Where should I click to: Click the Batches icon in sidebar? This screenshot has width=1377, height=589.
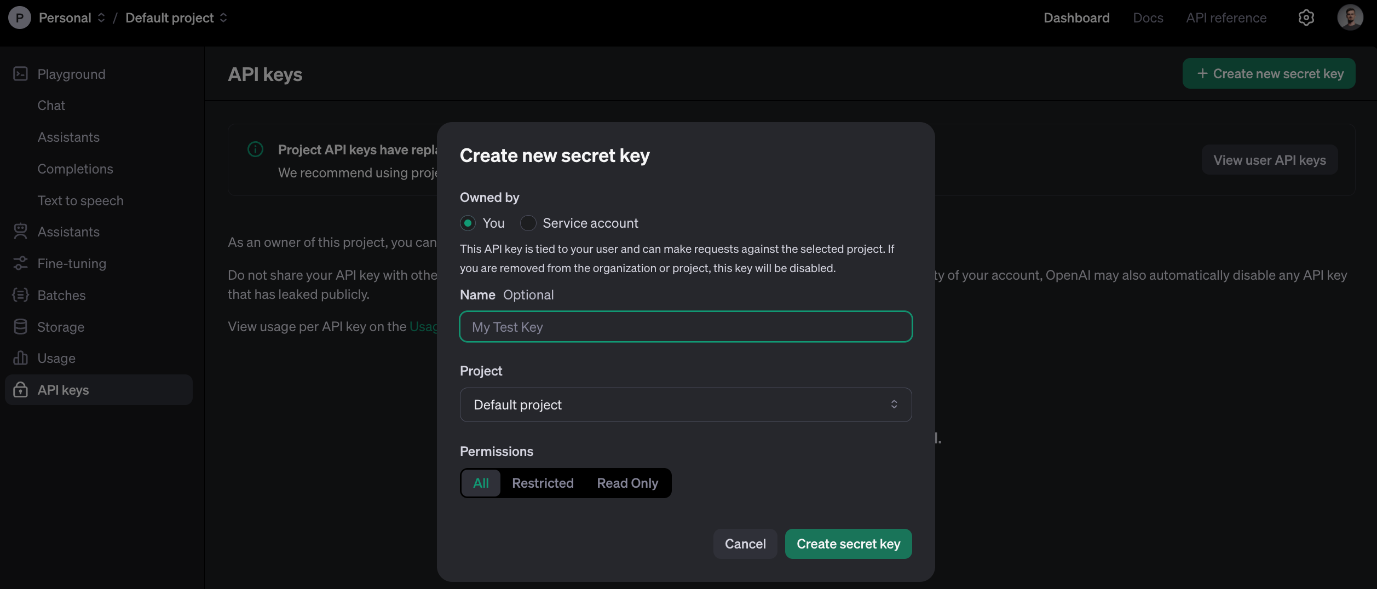(20, 295)
